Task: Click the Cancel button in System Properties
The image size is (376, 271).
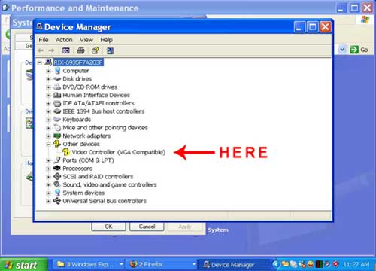Action: coord(147,227)
